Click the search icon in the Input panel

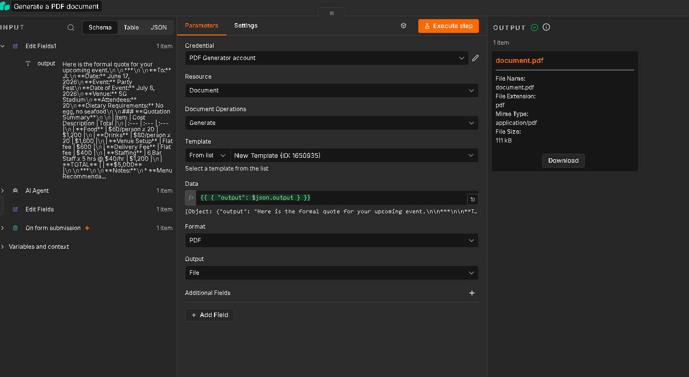(71, 28)
